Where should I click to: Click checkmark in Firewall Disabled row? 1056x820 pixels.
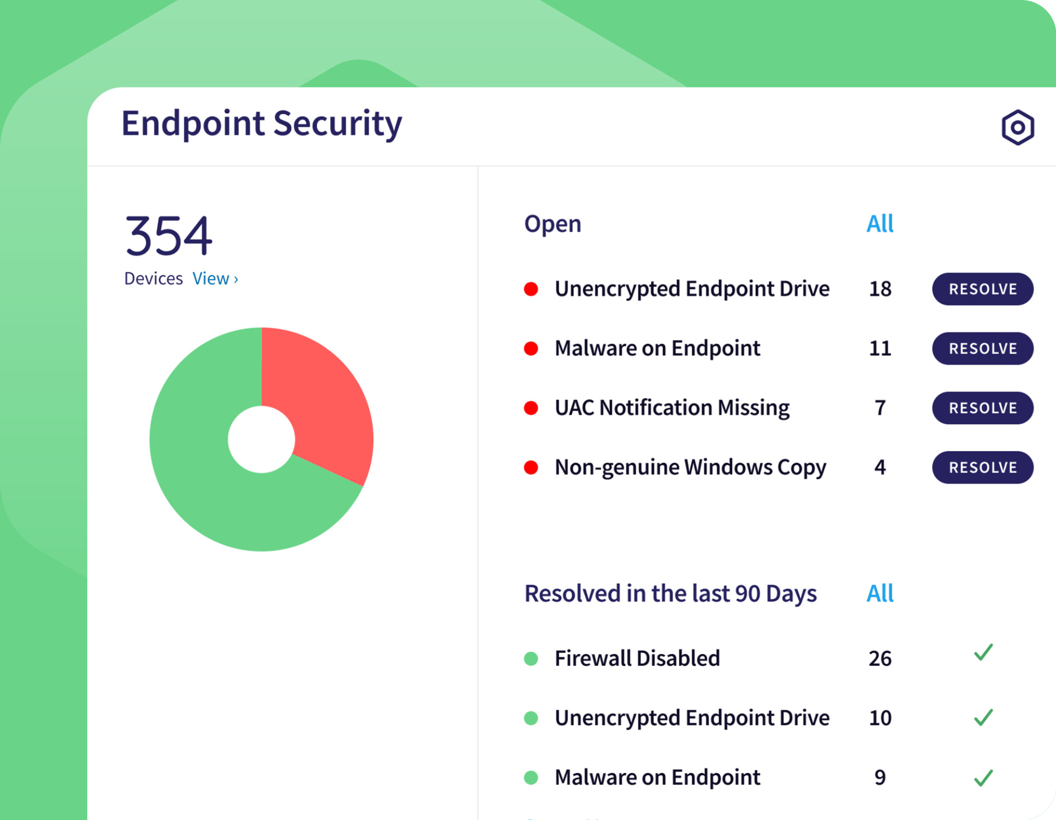click(x=983, y=652)
